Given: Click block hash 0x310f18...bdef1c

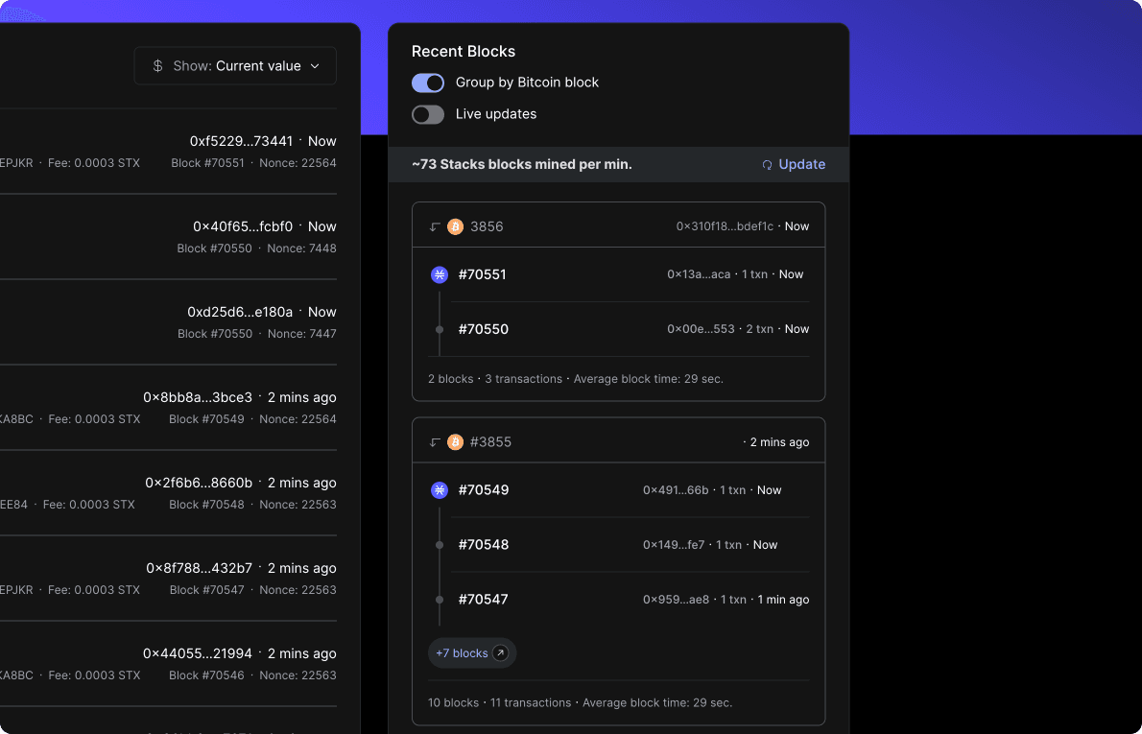Looking at the screenshot, I should click(x=724, y=226).
